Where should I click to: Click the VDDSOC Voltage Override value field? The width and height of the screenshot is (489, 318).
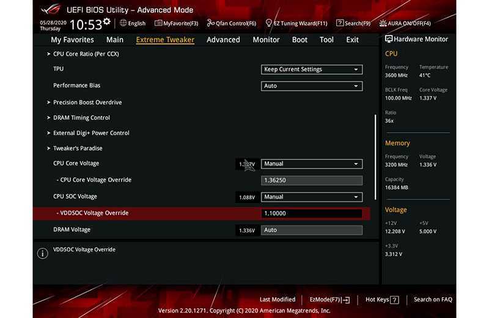312,213
